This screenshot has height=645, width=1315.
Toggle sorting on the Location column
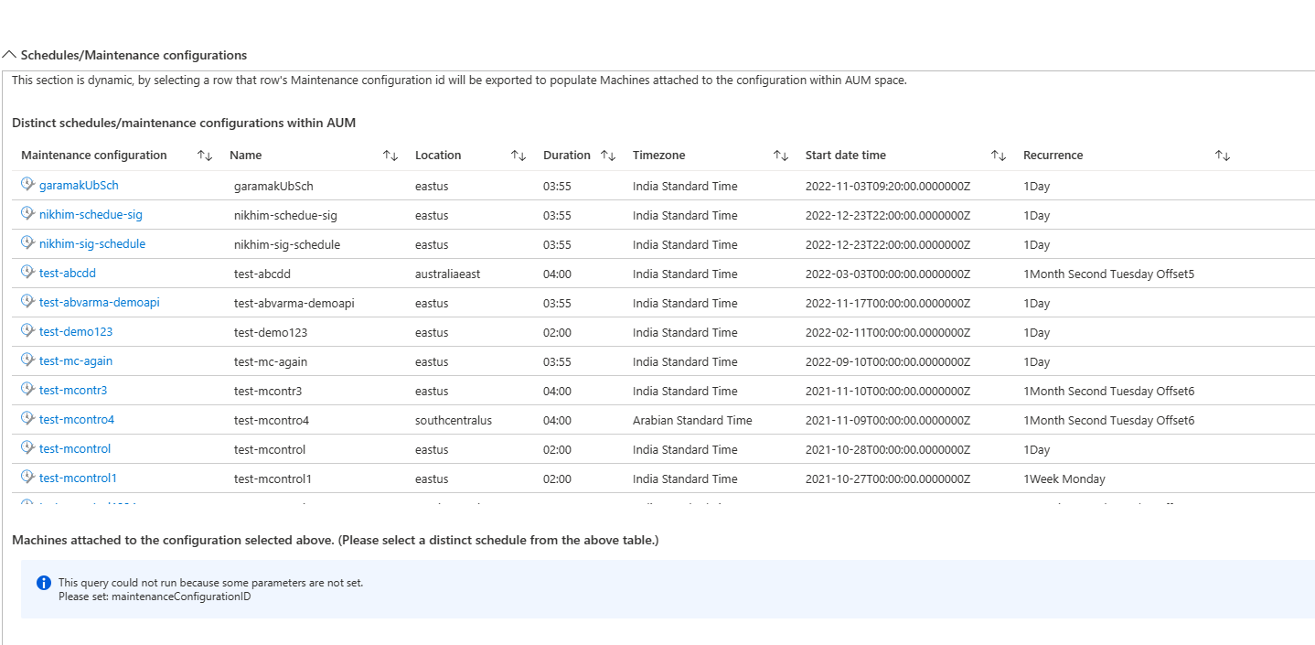tap(518, 155)
